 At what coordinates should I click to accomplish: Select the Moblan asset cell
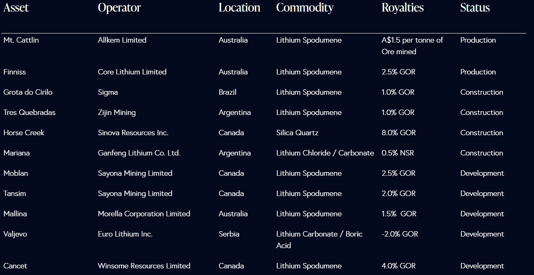tap(16, 173)
